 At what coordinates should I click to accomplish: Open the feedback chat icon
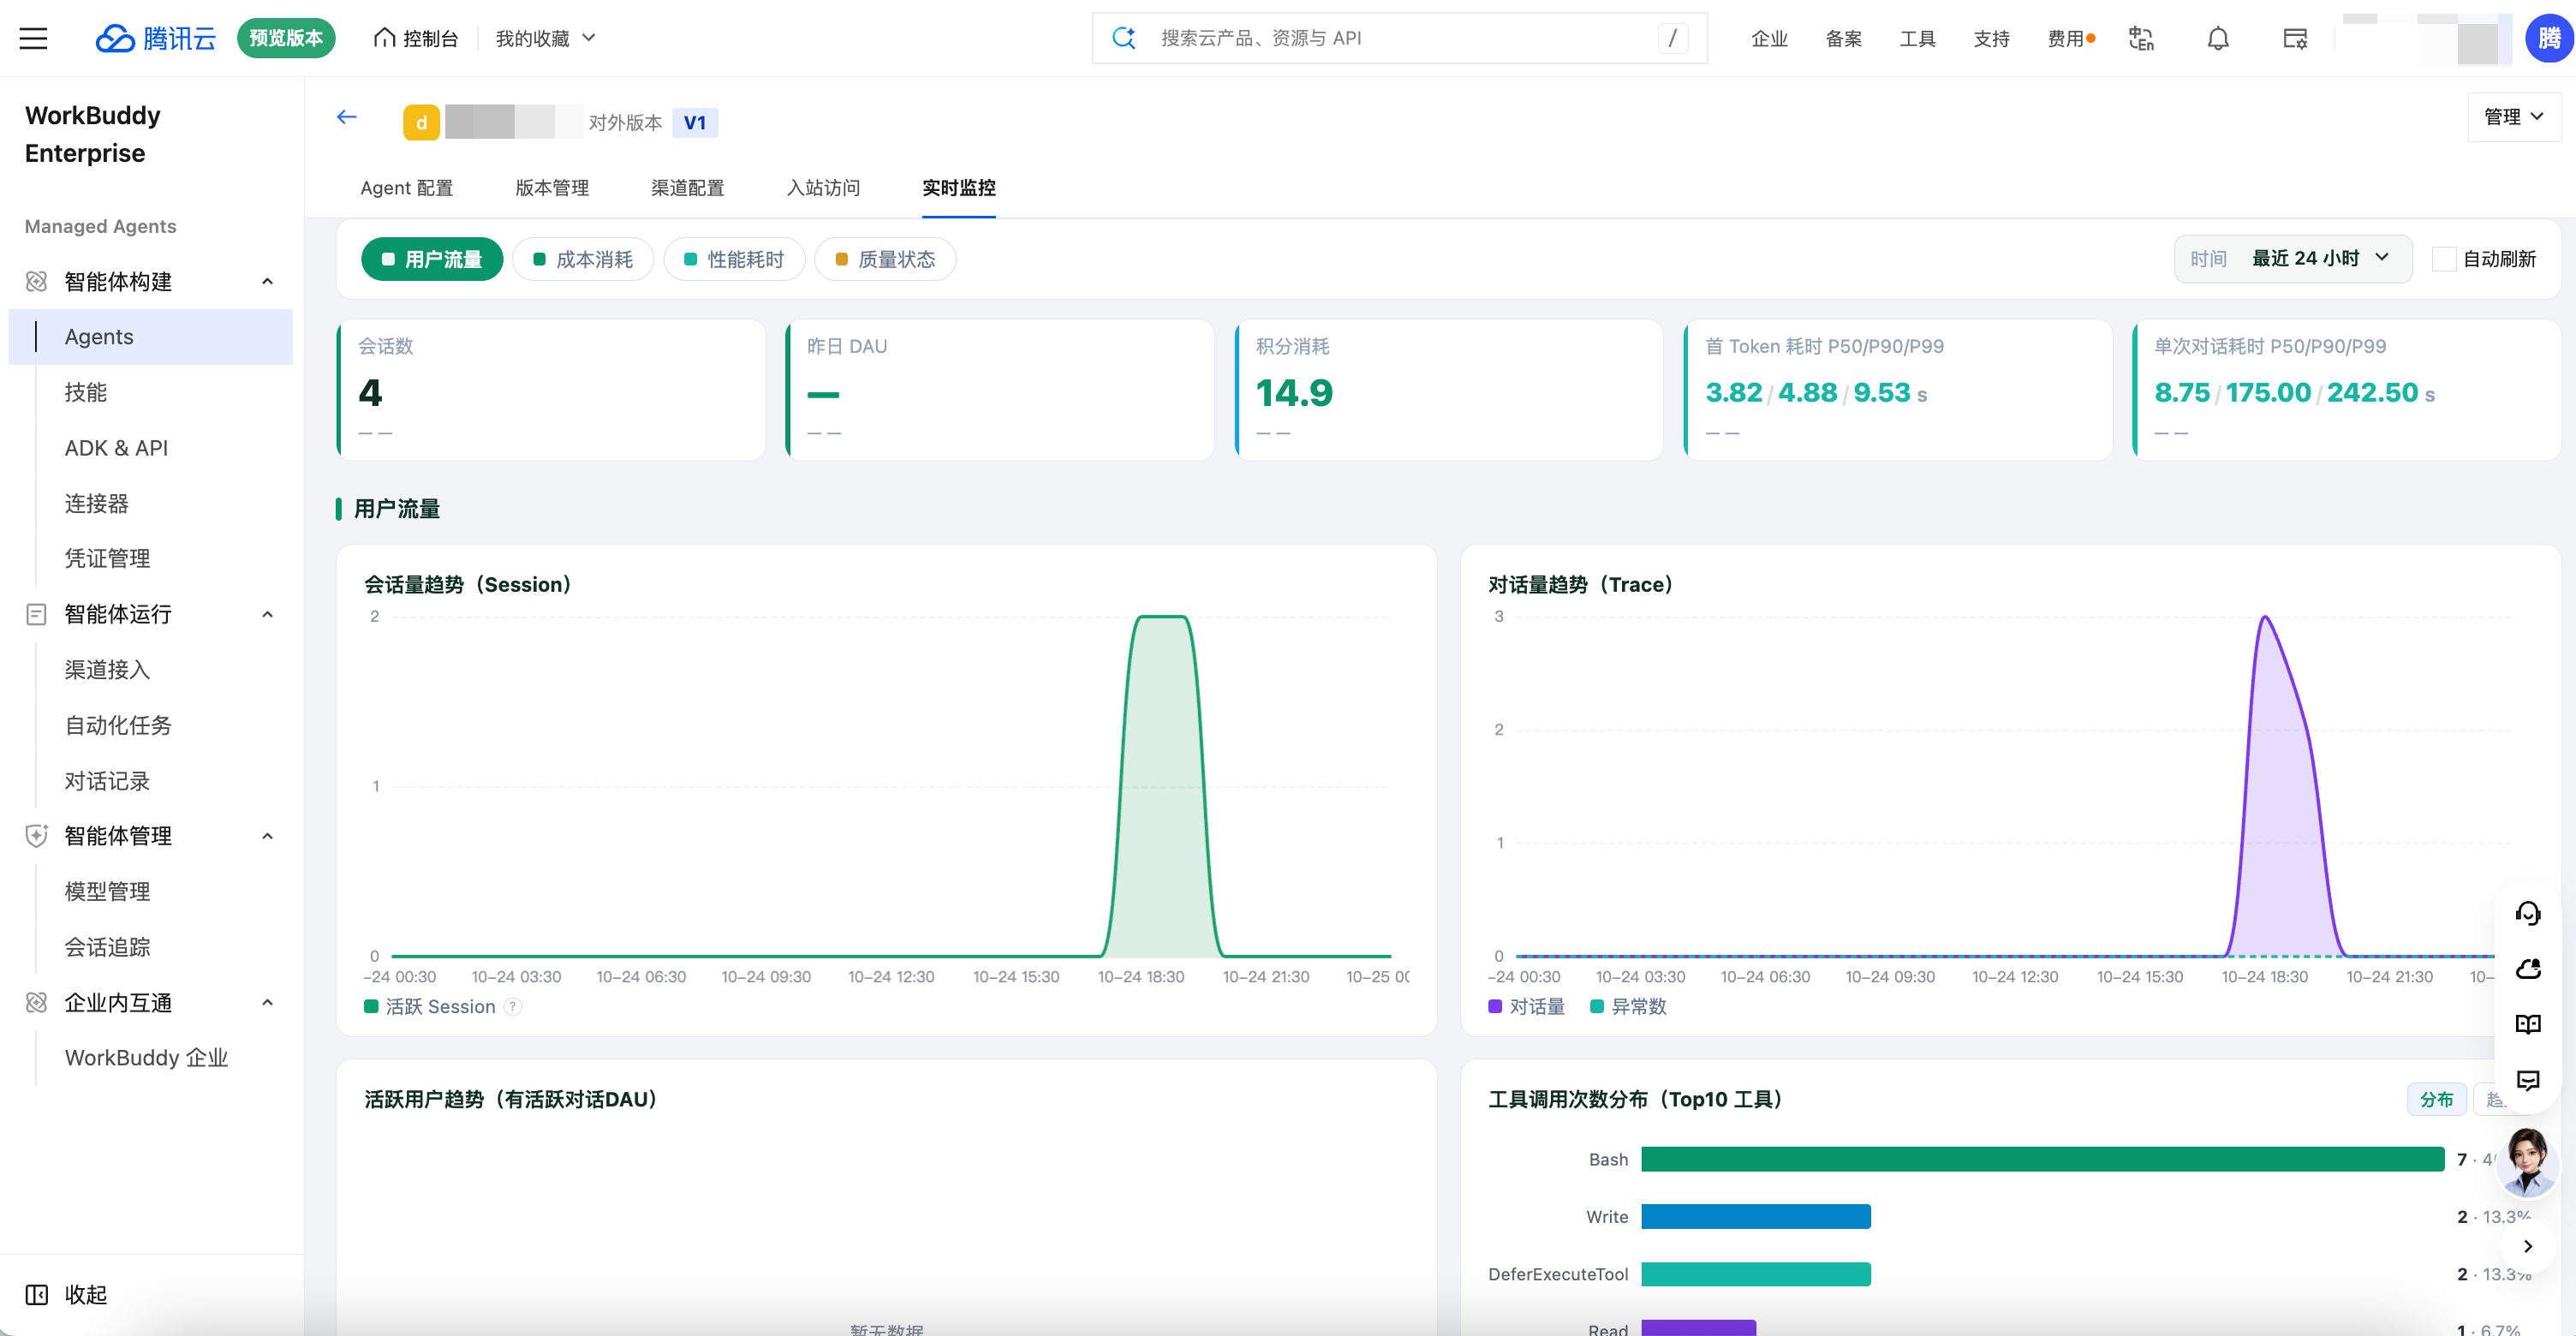coord(2528,1080)
